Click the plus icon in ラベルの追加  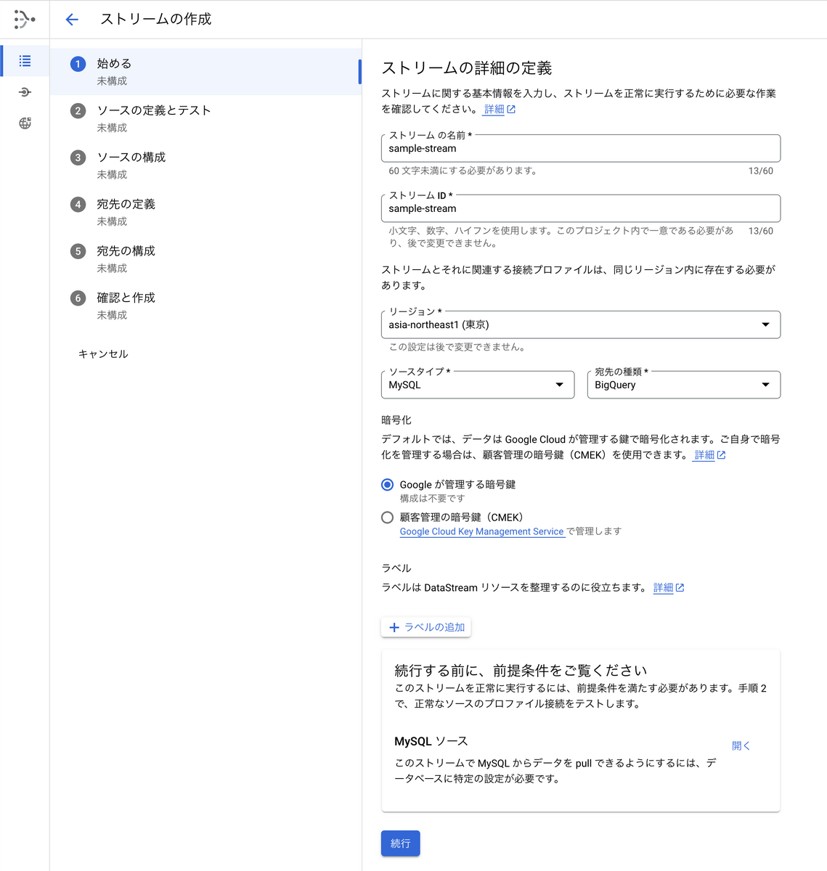(394, 627)
